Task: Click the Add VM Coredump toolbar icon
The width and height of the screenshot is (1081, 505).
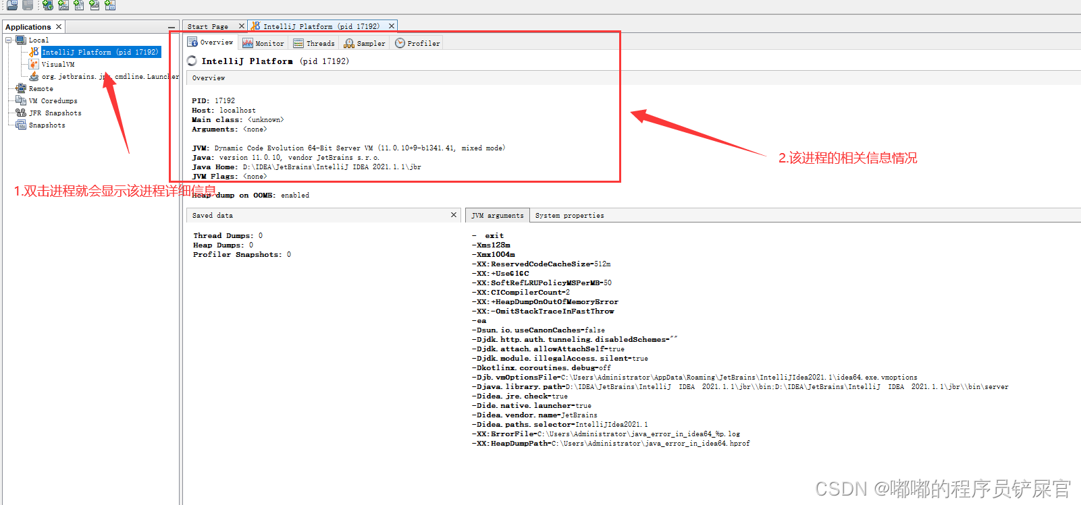Action: click(79, 5)
